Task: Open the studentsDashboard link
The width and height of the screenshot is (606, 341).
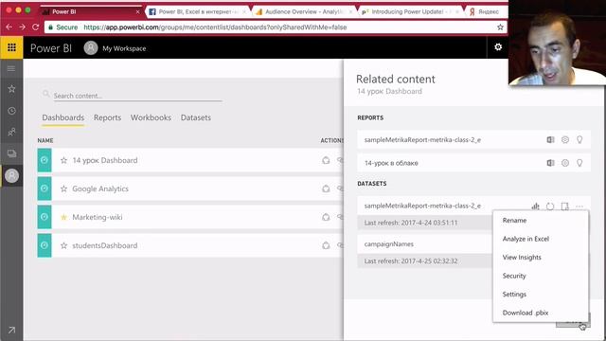Action: (105, 245)
